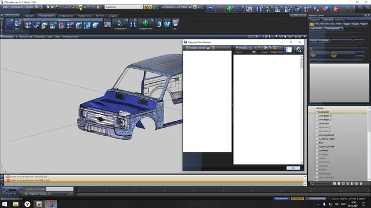Click the red delete group icon in Materials Browser

[x=213, y=48]
